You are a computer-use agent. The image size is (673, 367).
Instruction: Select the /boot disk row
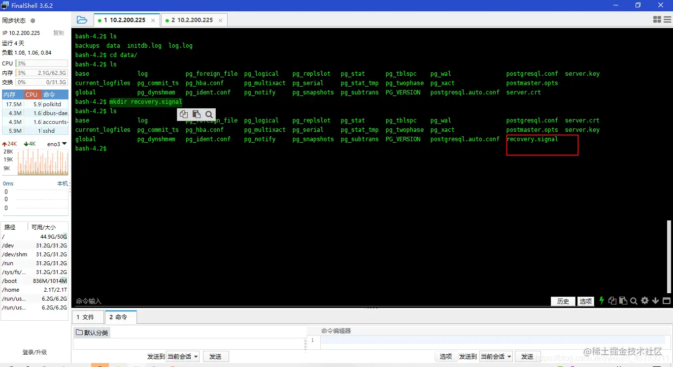[x=34, y=281]
